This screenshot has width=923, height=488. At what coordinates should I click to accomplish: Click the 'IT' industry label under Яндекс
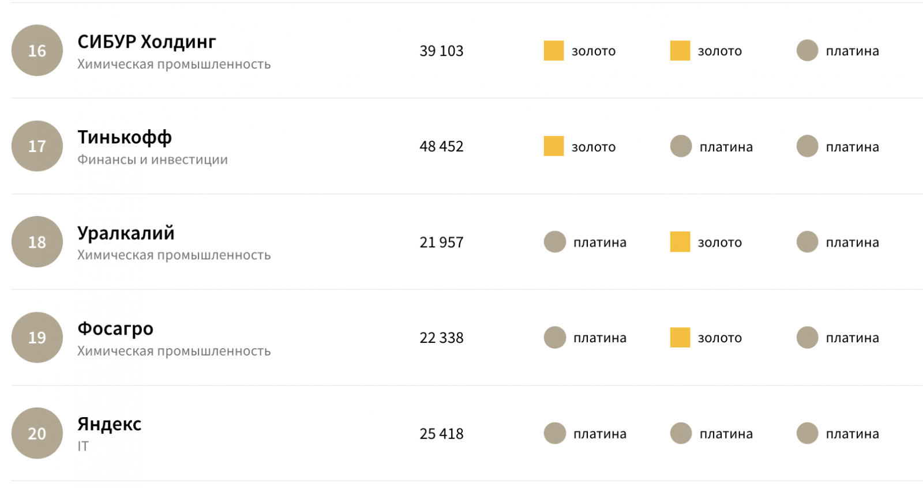point(83,447)
